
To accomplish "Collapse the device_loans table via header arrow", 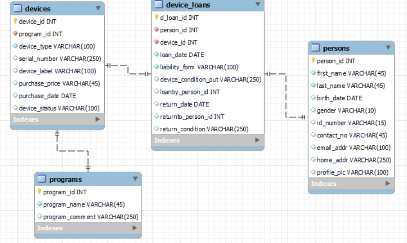I will tap(258, 4).
